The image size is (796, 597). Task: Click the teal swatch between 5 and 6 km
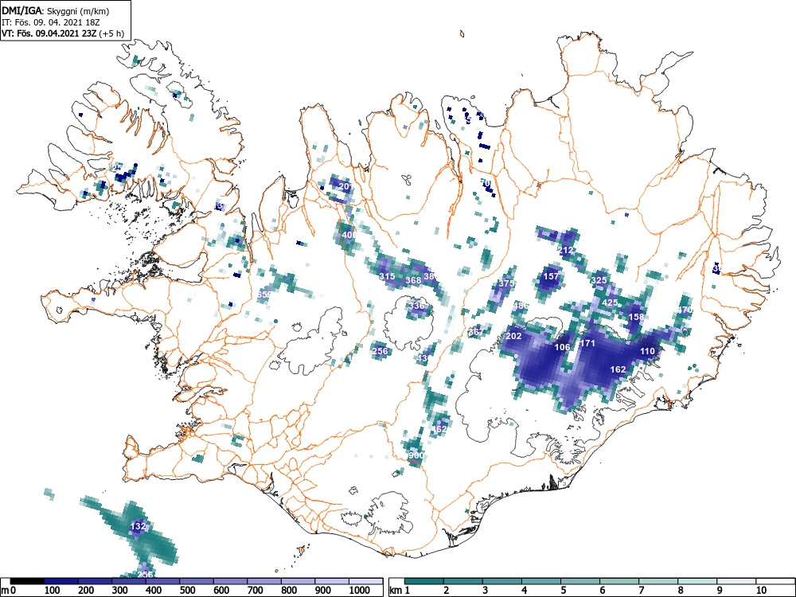click(x=581, y=581)
